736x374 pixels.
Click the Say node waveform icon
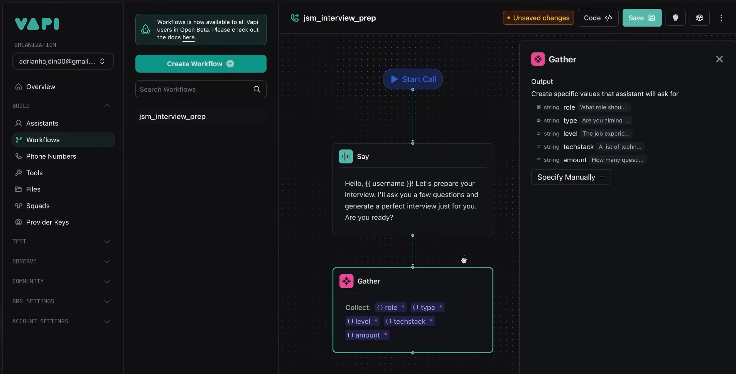coord(346,156)
